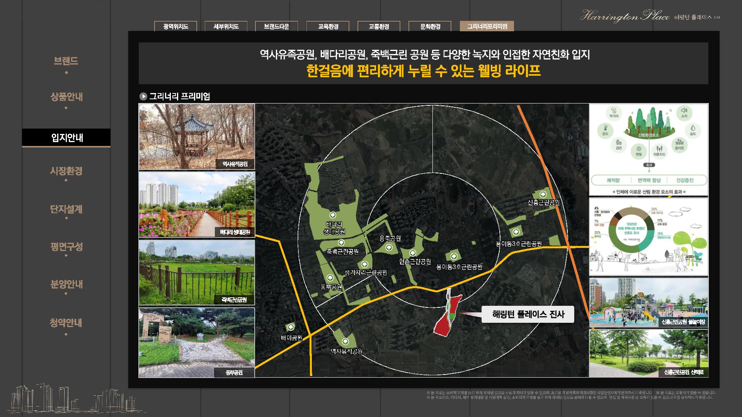Screen dimensions: 742x417
Task: Open the 신흥근린공원 물놀이장 photo
Action: tap(649, 303)
